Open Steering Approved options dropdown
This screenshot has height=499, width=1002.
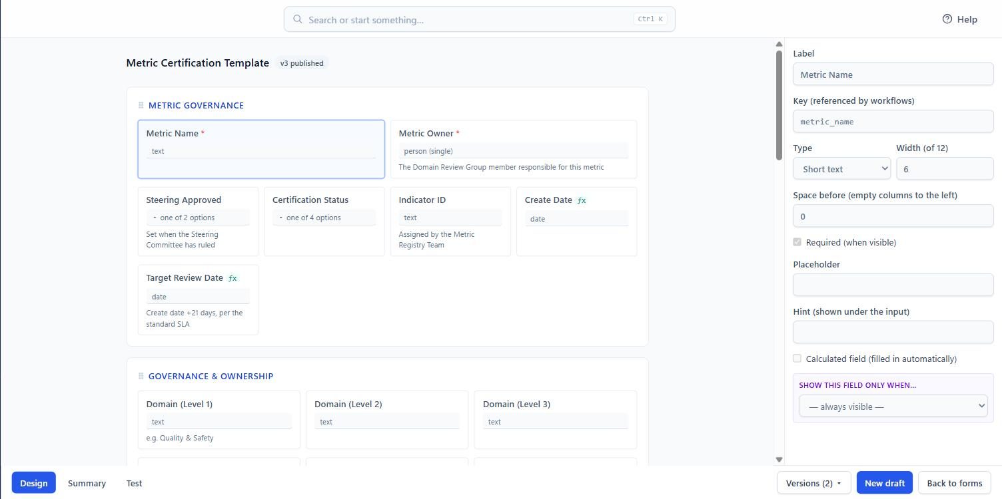pyautogui.click(x=198, y=218)
